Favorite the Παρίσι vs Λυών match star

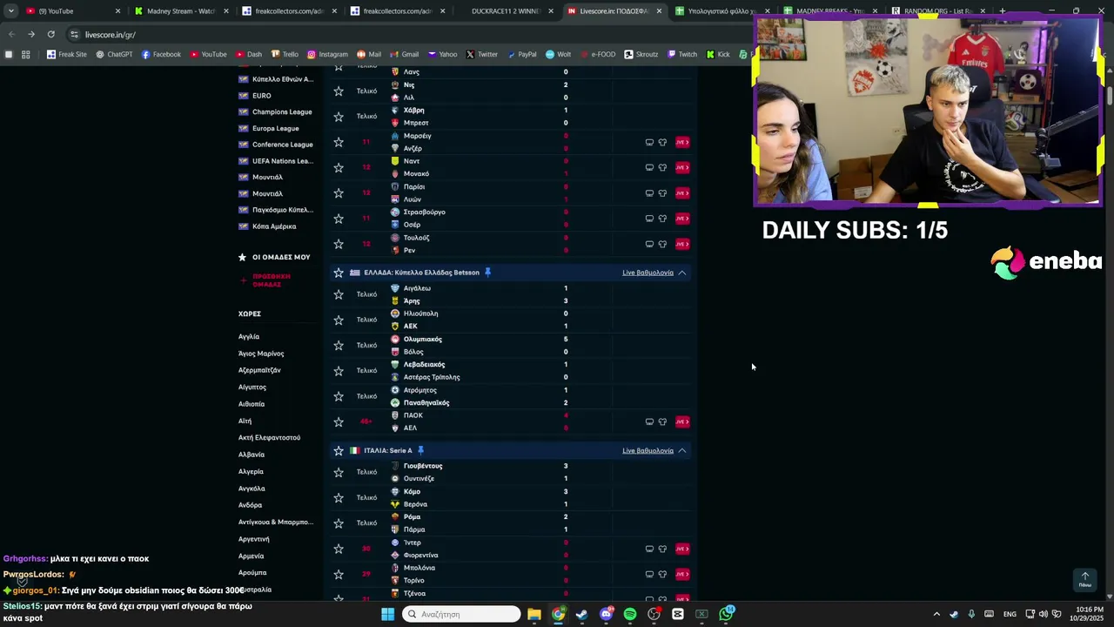point(339,192)
